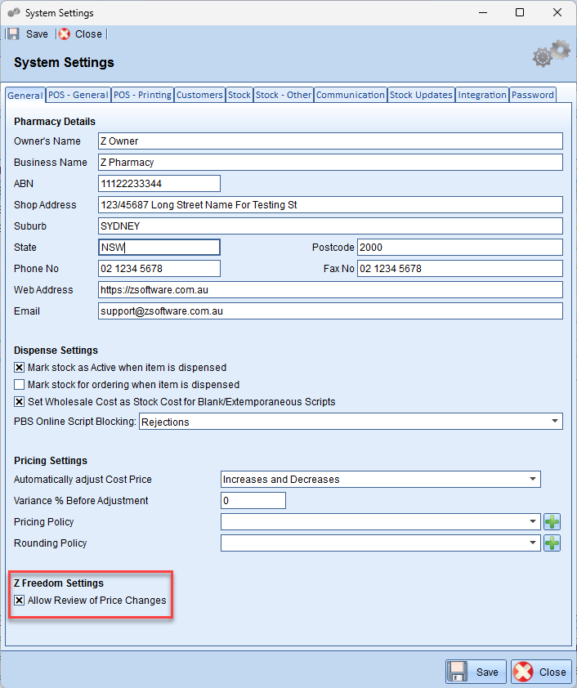This screenshot has height=688, width=577.
Task: Click the gears icon in the header
Action: pos(551,55)
